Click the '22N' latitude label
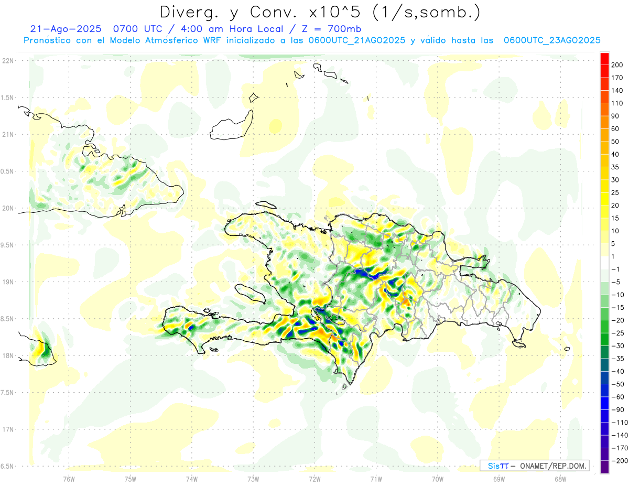The height and width of the screenshot is (486, 629). 7,60
